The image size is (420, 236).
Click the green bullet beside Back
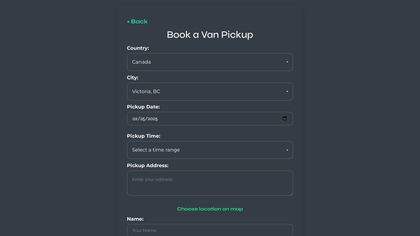128,22
